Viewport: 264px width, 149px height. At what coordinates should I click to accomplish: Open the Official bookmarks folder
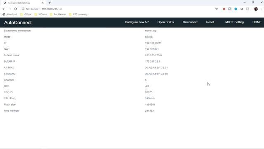click(26, 14)
